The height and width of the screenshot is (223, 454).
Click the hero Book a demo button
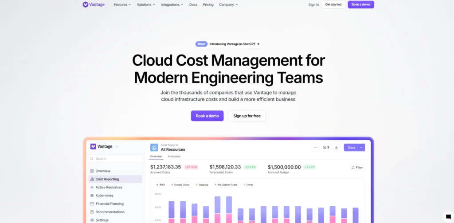click(207, 116)
